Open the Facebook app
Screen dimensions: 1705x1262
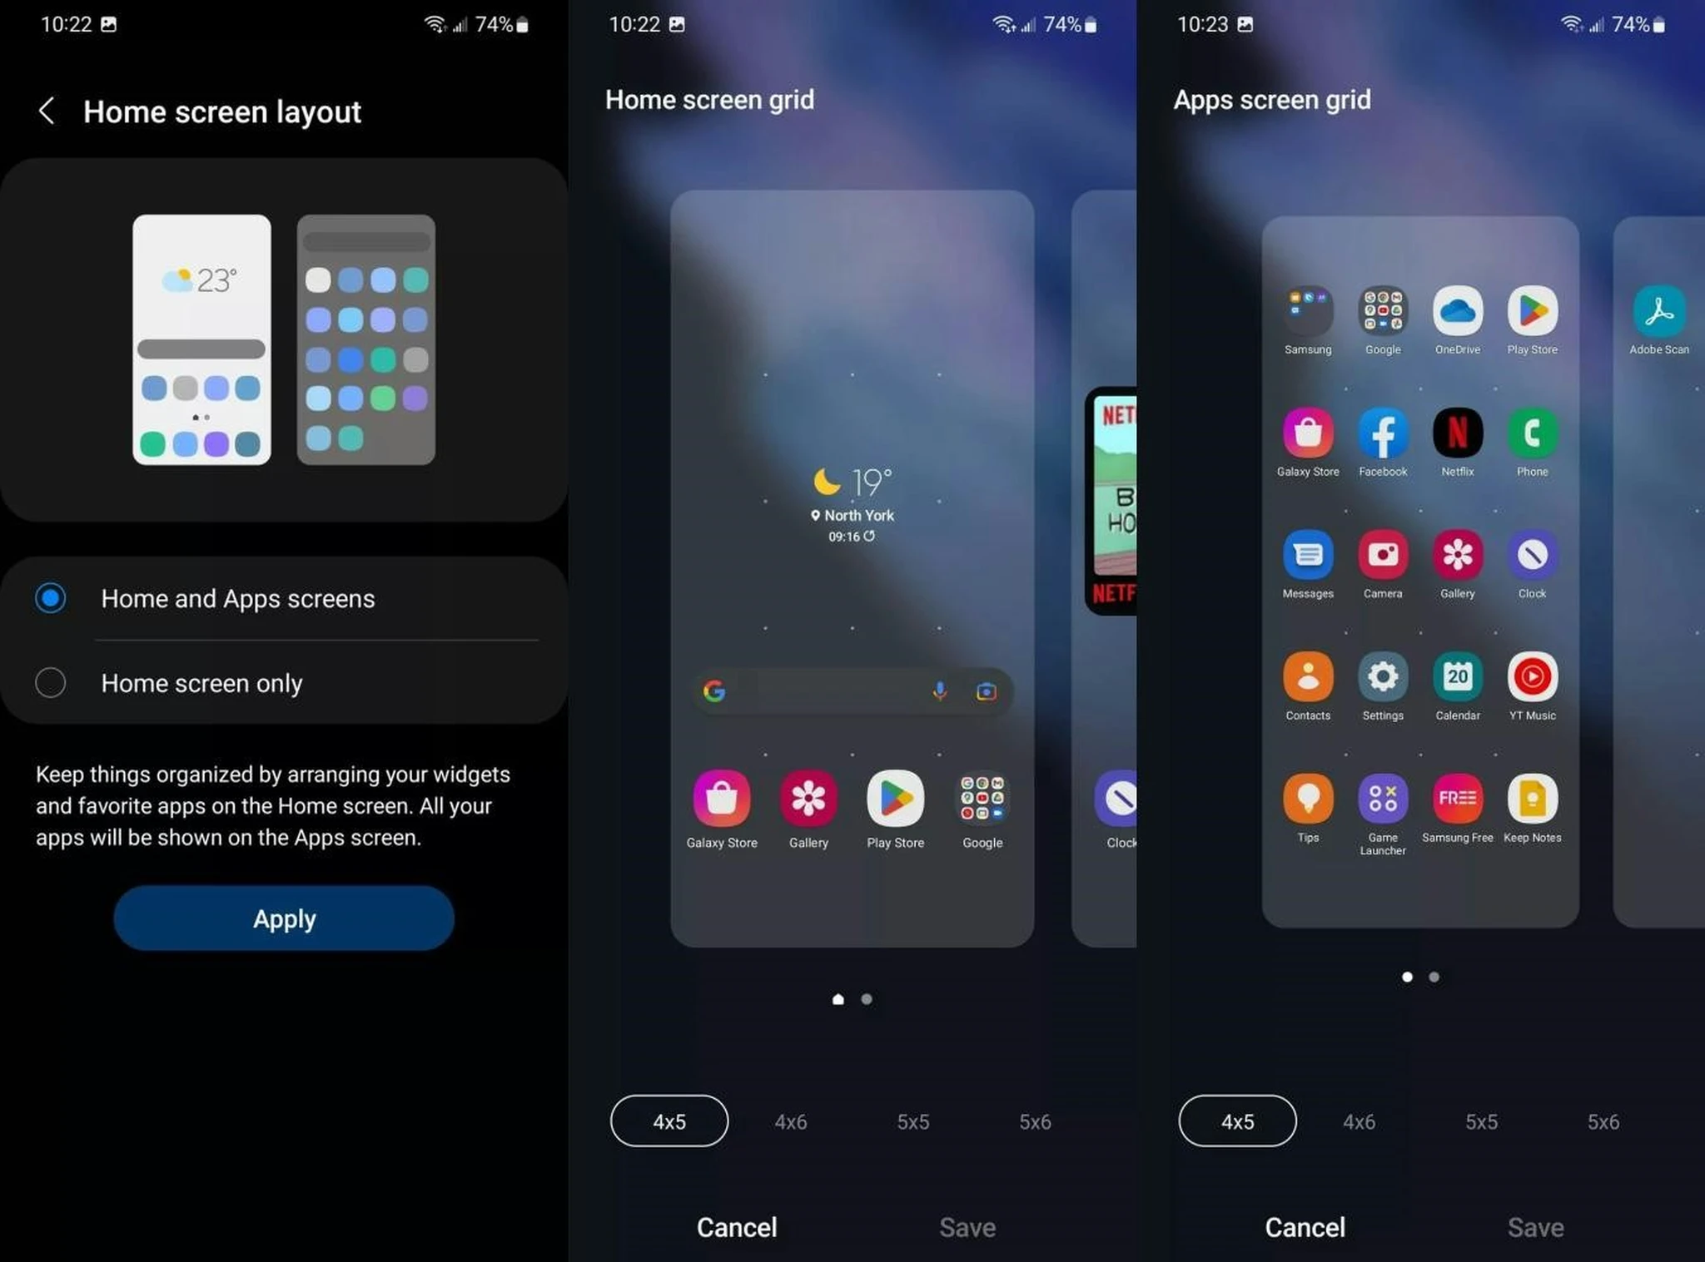coord(1381,431)
